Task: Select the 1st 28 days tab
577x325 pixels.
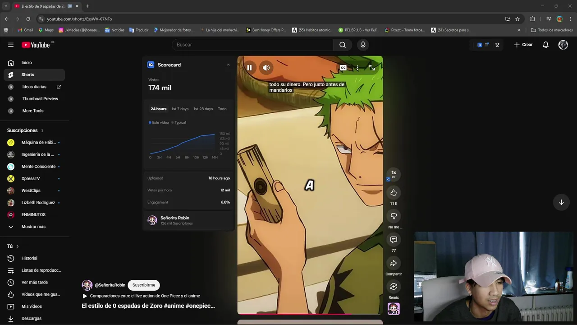Action: 203,109
